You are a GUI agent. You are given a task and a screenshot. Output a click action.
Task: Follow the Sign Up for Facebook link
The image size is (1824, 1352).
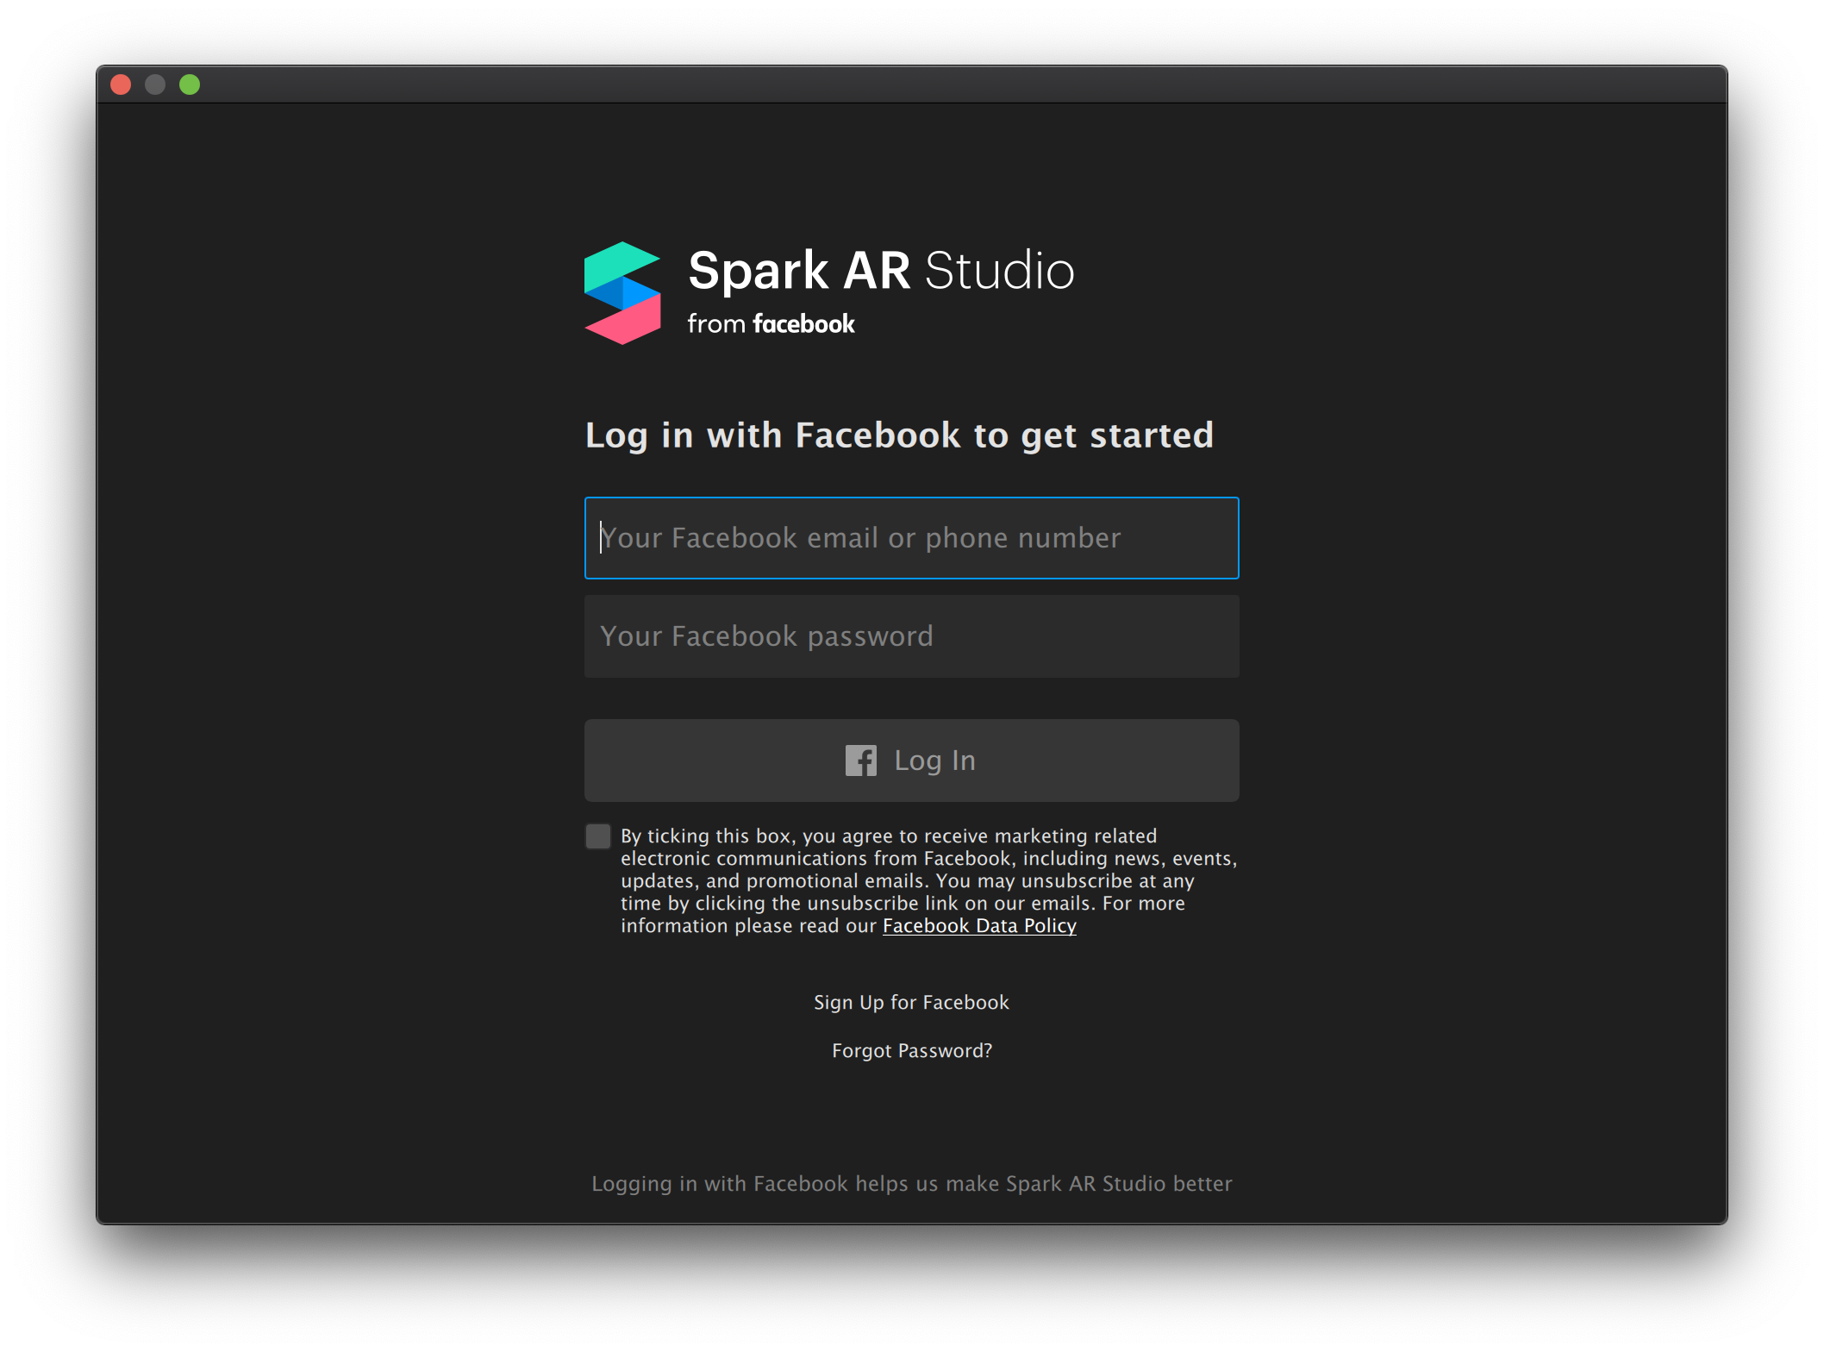(911, 1002)
